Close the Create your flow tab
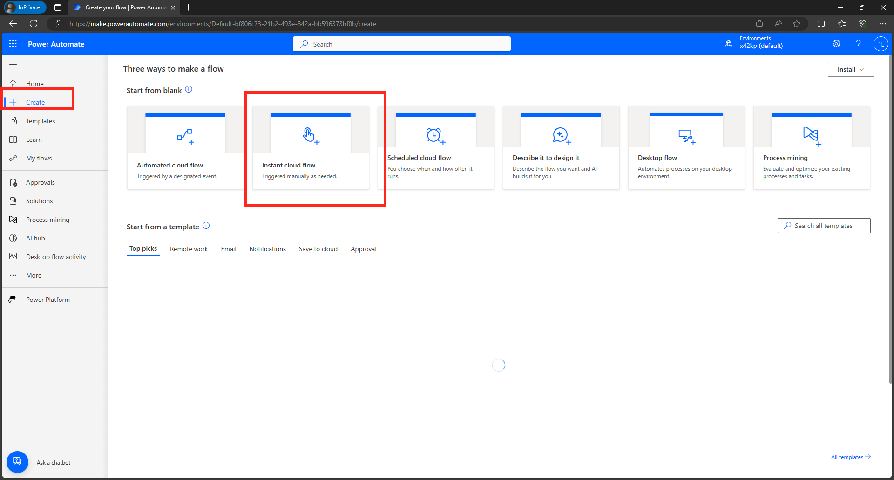 pos(173,7)
